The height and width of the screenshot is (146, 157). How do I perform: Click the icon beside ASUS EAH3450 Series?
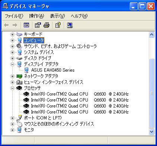tap(26, 70)
